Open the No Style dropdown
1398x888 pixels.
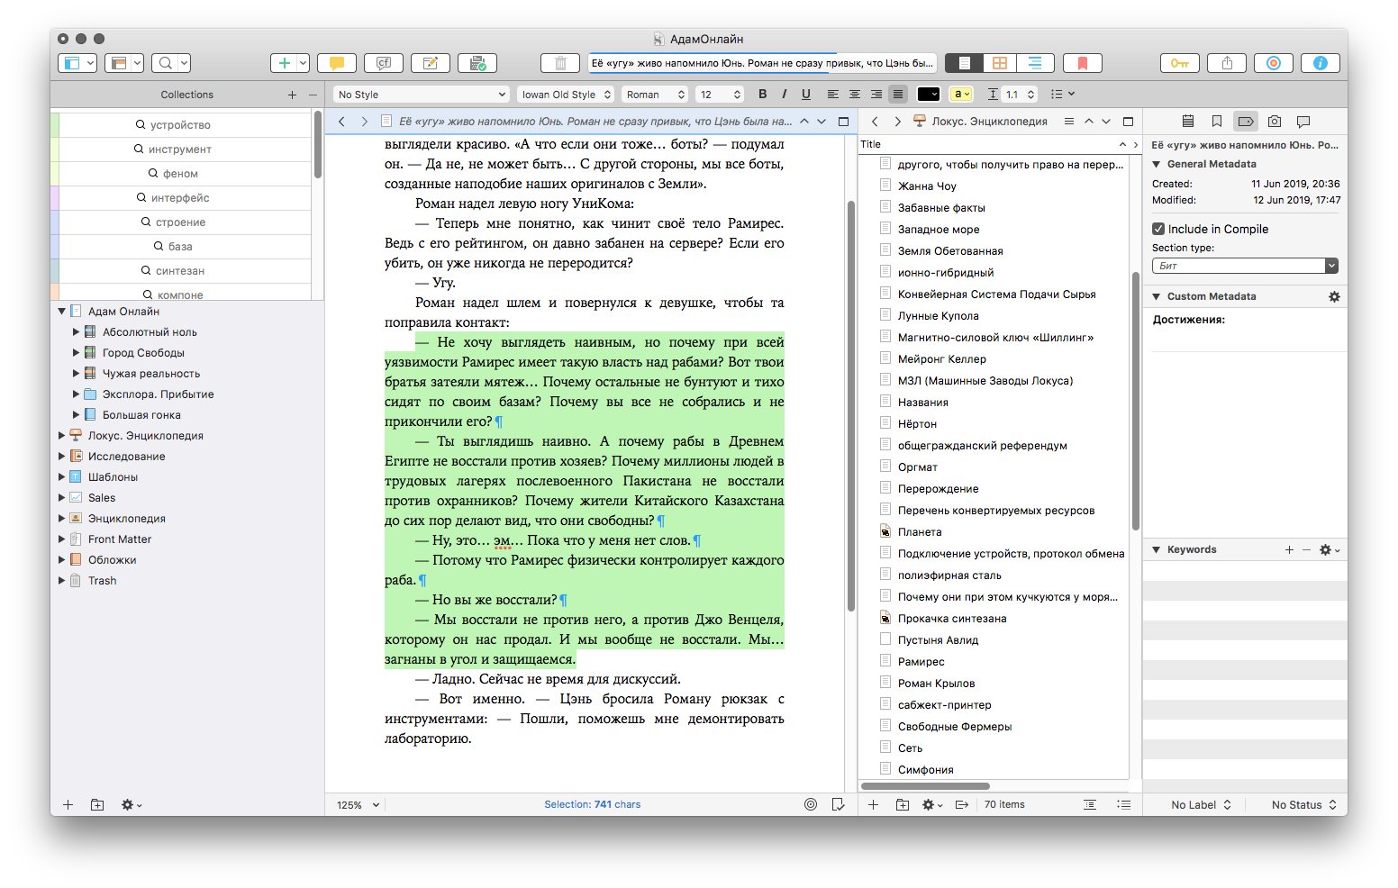click(422, 95)
